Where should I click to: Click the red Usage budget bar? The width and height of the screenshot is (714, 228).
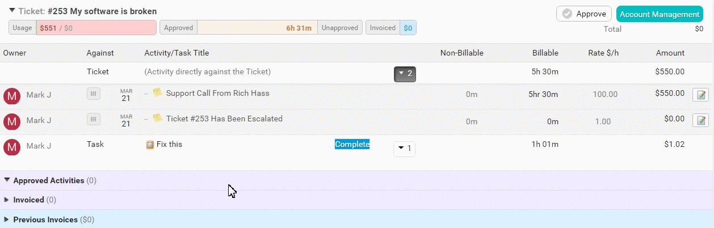point(96,28)
